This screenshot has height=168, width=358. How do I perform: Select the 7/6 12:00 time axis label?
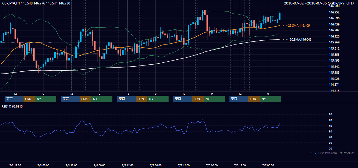coord(240,165)
